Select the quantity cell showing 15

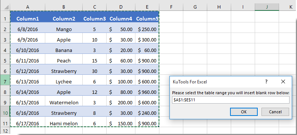click(95, 59)
